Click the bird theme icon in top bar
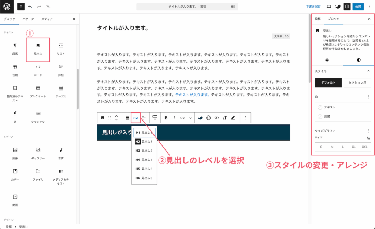375x229 pixels. pos(338,7)
